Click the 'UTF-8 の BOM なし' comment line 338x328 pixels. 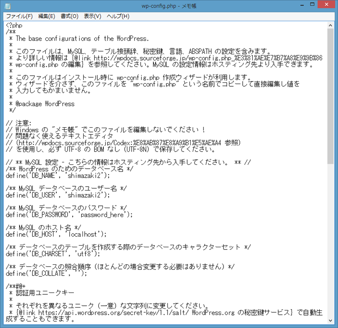pos(110,149)
